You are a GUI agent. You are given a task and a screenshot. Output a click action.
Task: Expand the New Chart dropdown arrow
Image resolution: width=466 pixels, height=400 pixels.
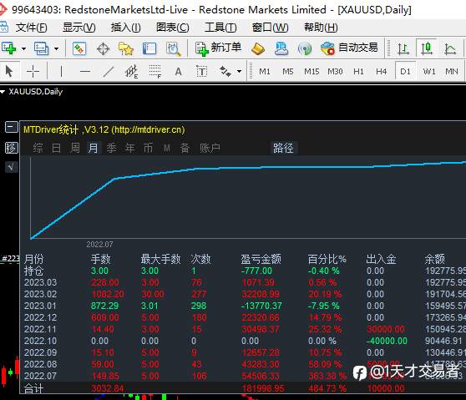click(x=23, y=48)
